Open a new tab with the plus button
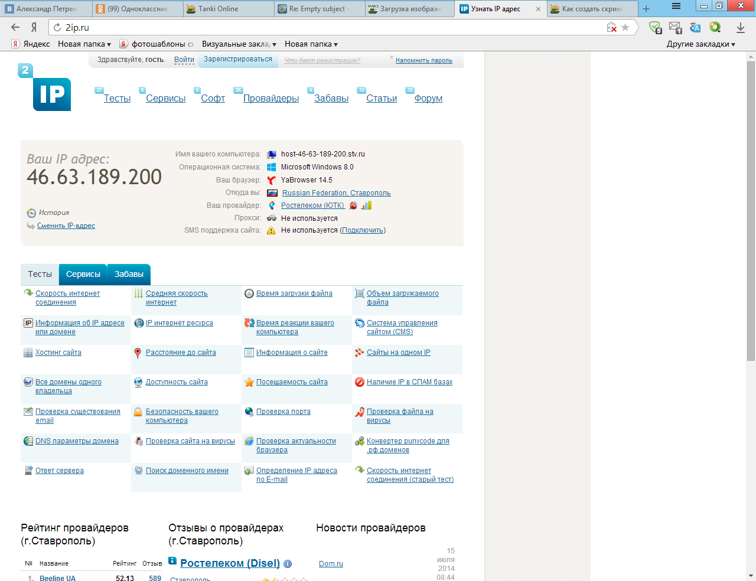 [x=646, y=9]
